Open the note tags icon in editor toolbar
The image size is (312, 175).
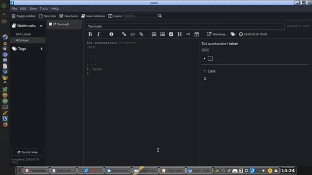tap(233, 34)
